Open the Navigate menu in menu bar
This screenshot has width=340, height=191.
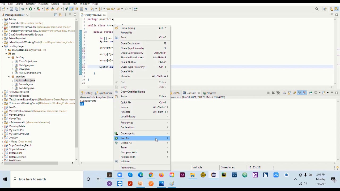[x=43, y=4]
